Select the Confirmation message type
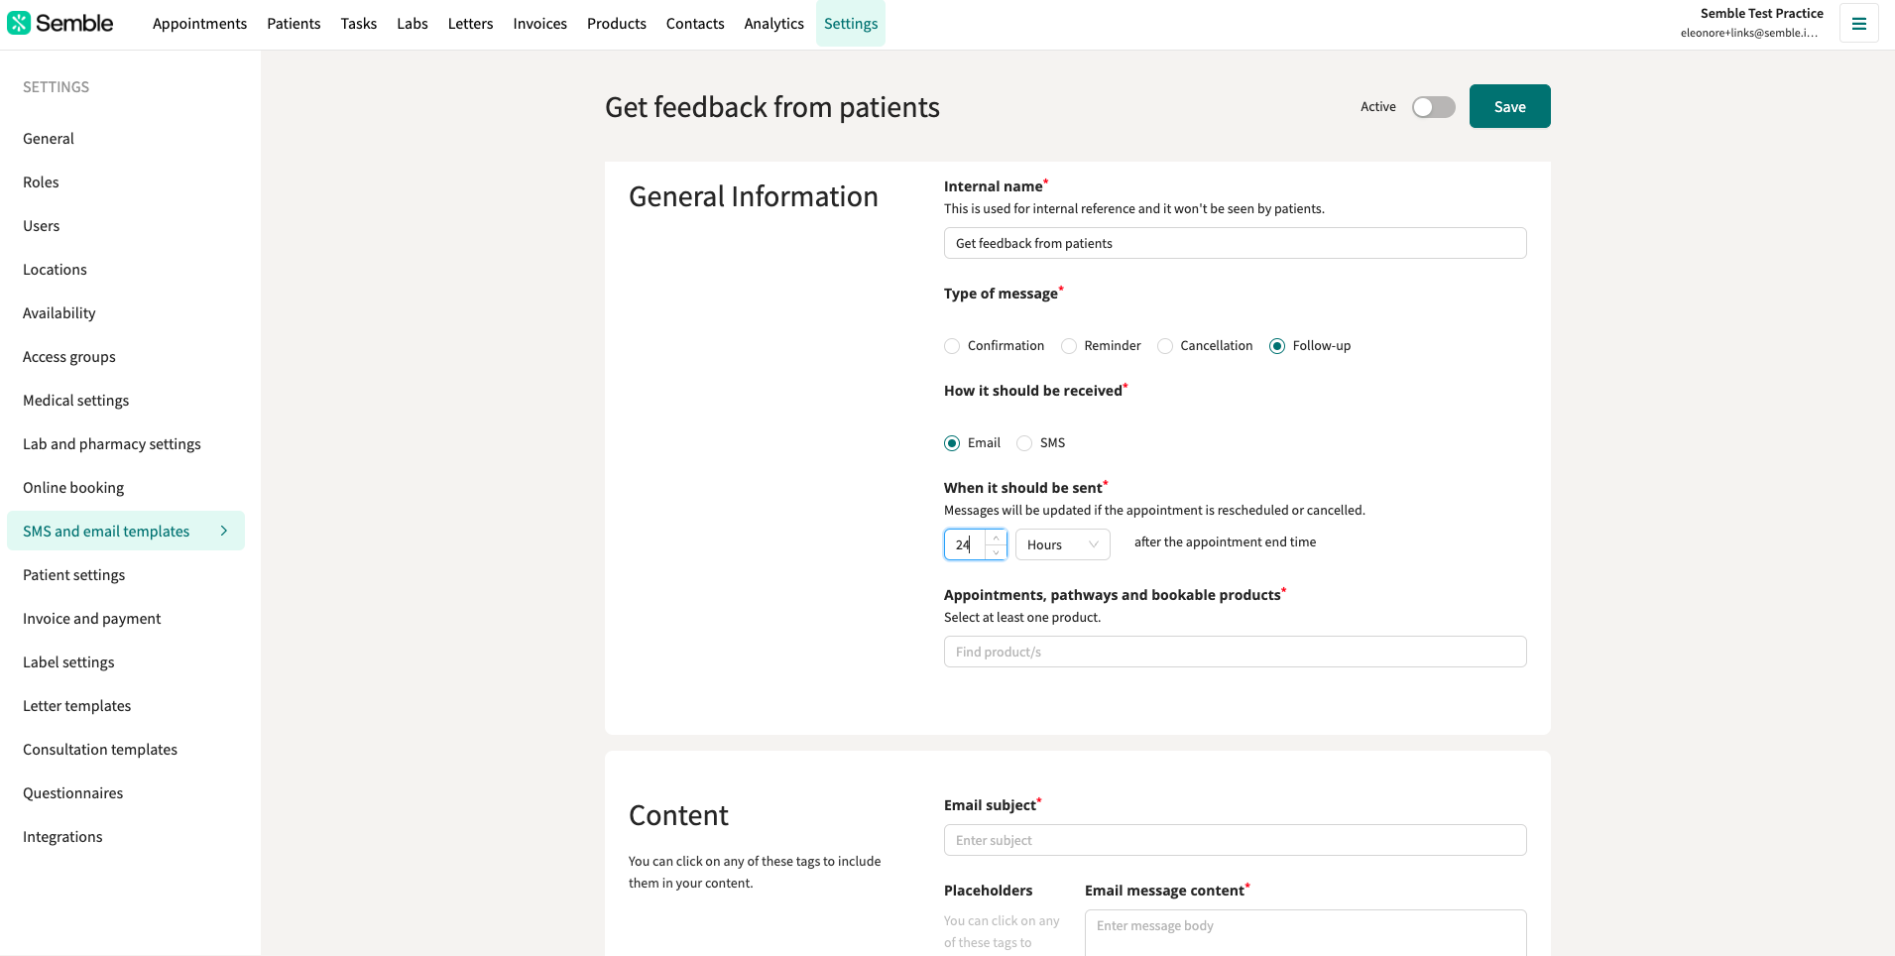 tap(952, 346)
